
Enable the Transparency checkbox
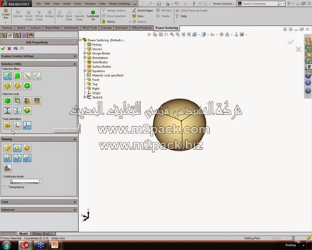coord(5,187)
